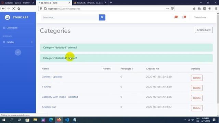Click the Store App smiley logo
This screenshot has height=123, width=219.
tap(8, 17)
